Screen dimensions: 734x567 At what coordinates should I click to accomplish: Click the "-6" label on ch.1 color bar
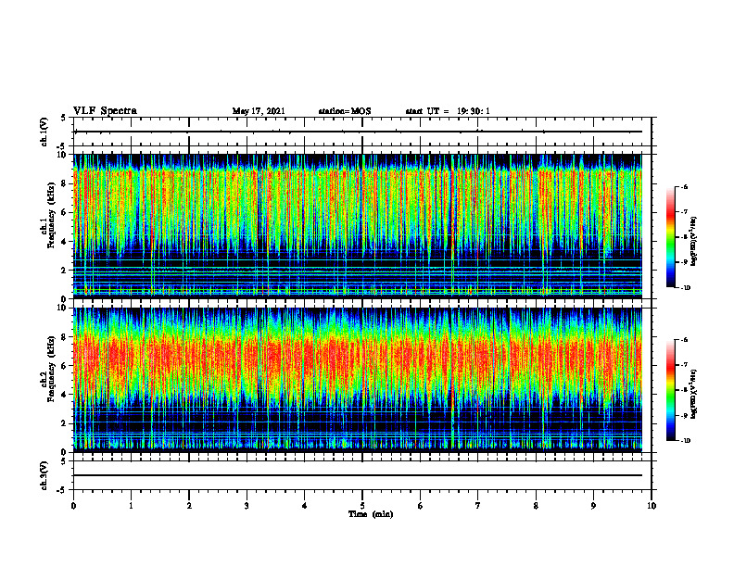coord(684,187)
